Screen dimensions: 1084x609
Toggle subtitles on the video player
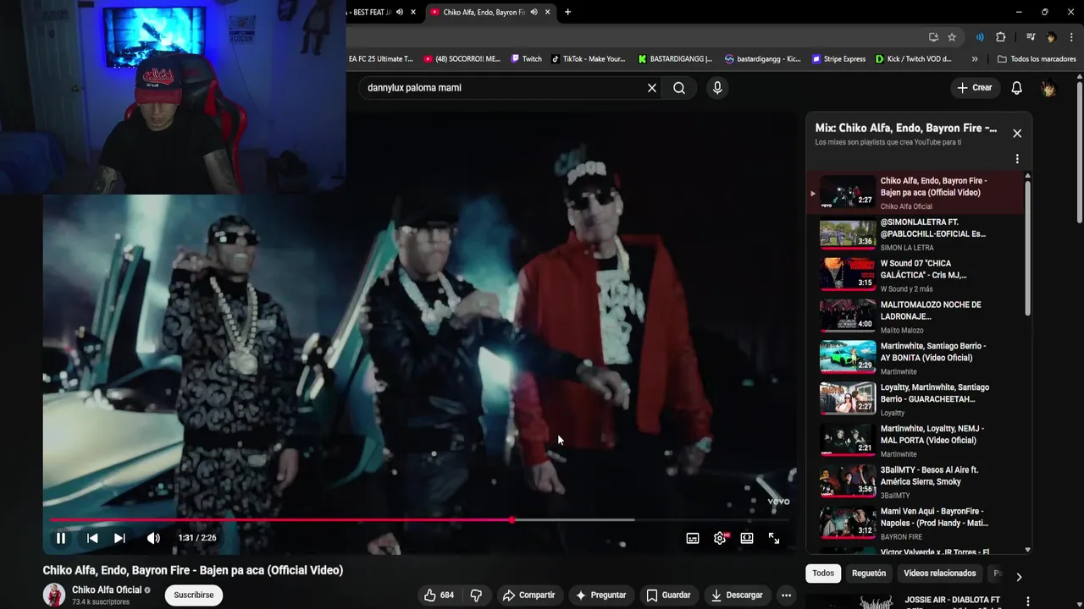click(693, 538)
